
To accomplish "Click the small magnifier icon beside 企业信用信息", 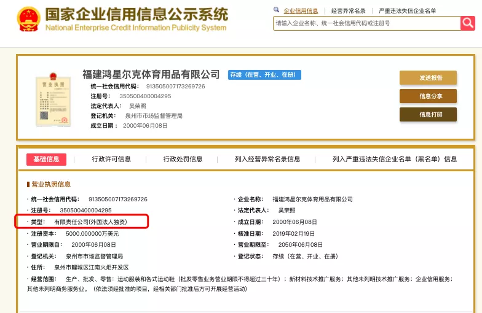I will (x=277, y=10).
